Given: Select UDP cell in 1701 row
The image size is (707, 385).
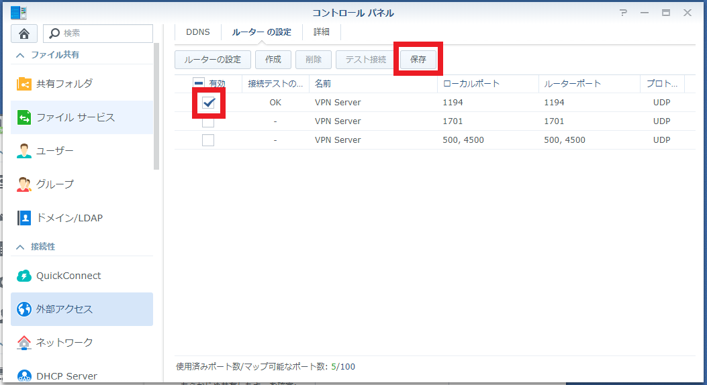Looking at the screenshot, I should pyautogui.click(x=661, y=121).
